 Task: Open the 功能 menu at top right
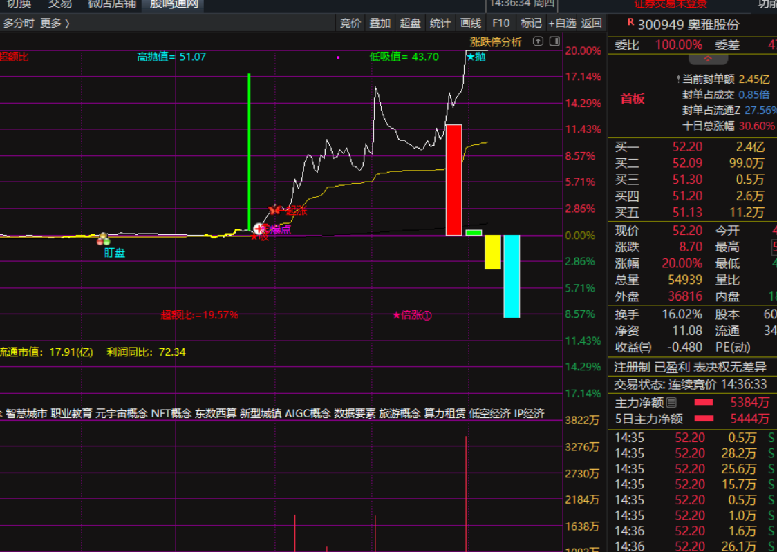click(766, 4)
